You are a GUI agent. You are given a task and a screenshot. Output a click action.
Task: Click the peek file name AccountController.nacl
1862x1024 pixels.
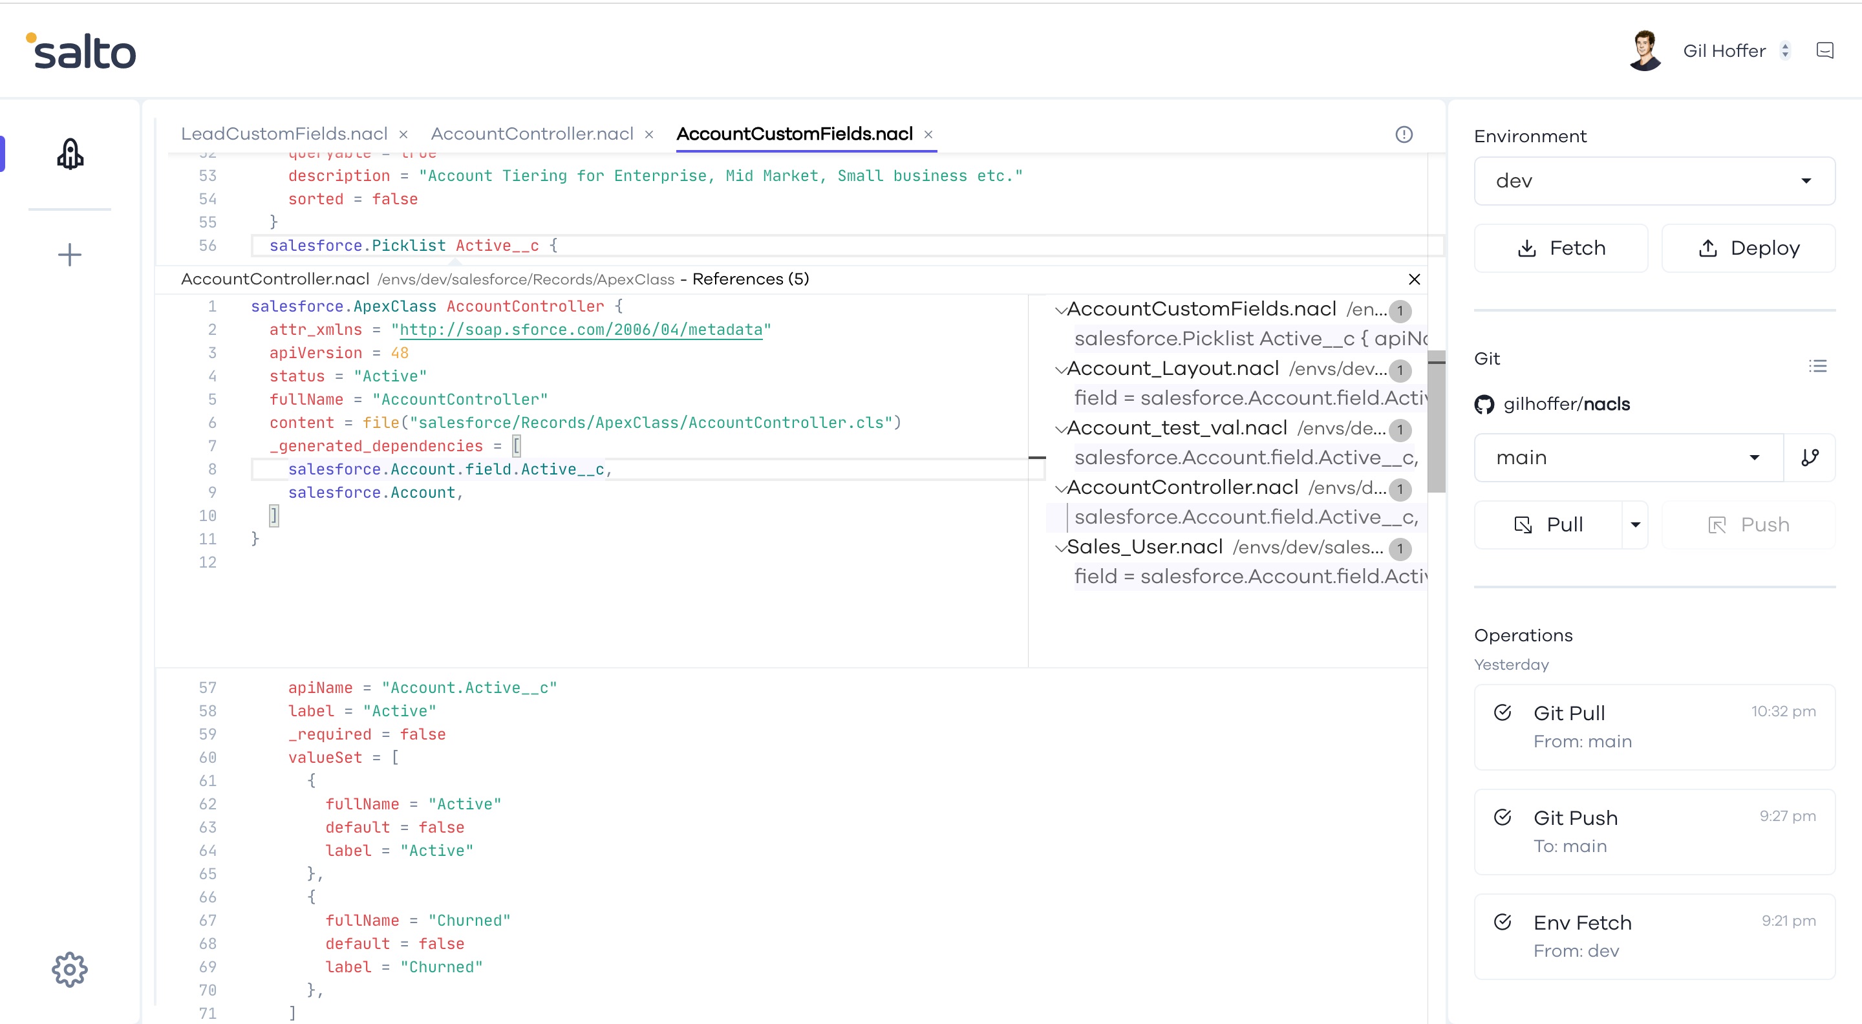coord(275,279)
